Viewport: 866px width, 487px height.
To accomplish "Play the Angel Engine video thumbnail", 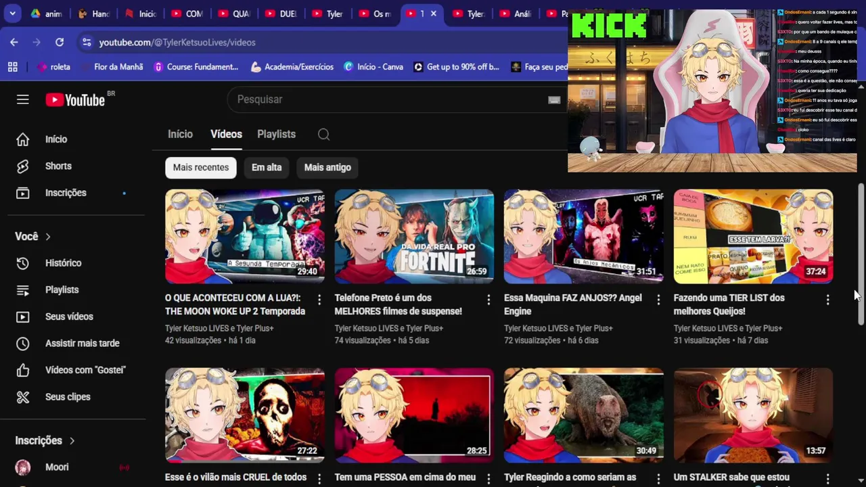I will (584, 236).
